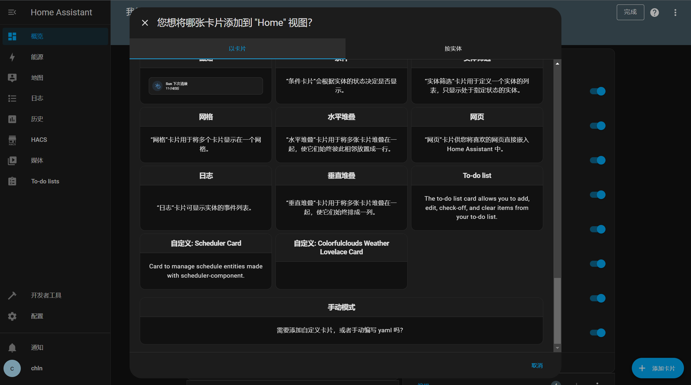
Task: Collapse the sidebar with the menu icon
Action: point(12,12)
